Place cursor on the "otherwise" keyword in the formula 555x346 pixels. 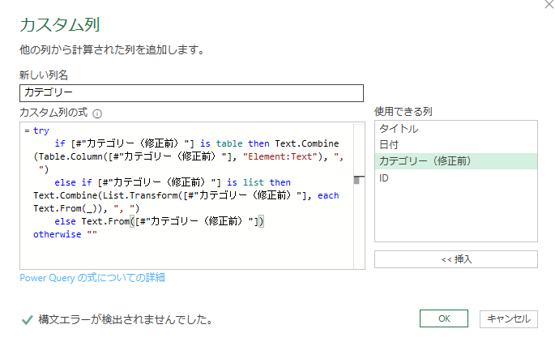coord(58,234)
